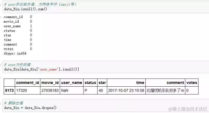This screenshot has height=113, width=209.
Task: Select the comment output row in series
Action: coord(18,44)
